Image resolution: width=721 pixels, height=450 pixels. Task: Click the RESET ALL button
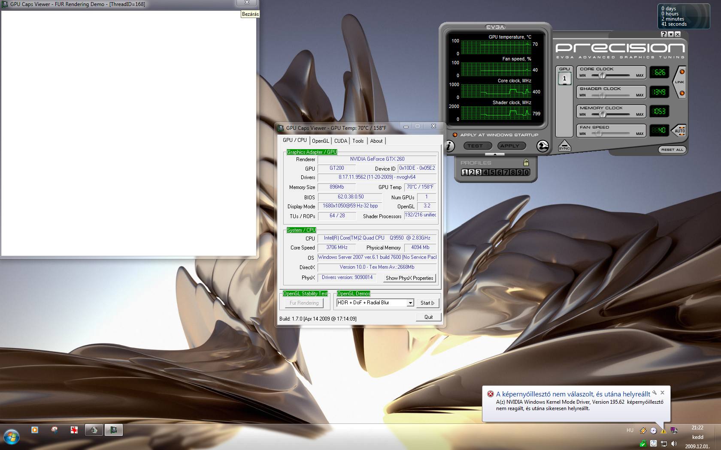[x=672, y=150]
